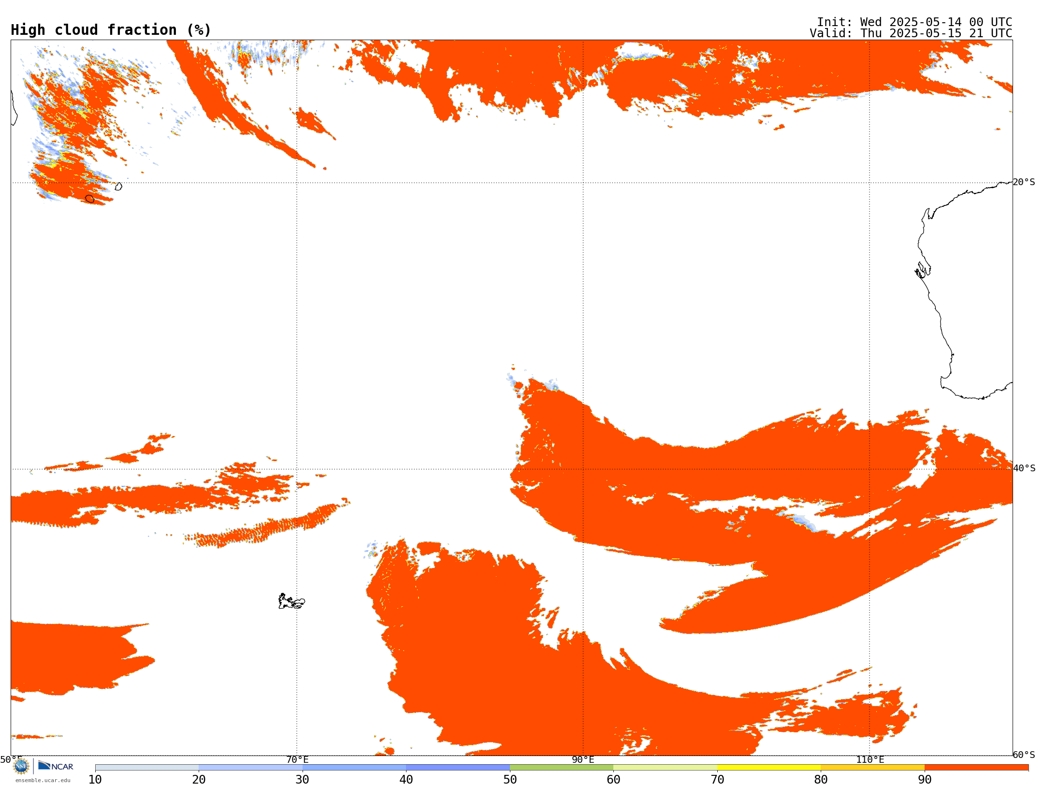Screen dimensions: 1044x786
Task: Click the above-90 orange-red color swatch
Action: 976,768
